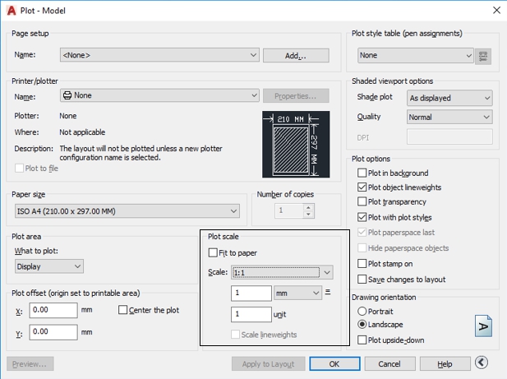Enable Plot upside-down
Image resolution: width=507 pixels, height=379 pixels.
click(x=362, y=340)
